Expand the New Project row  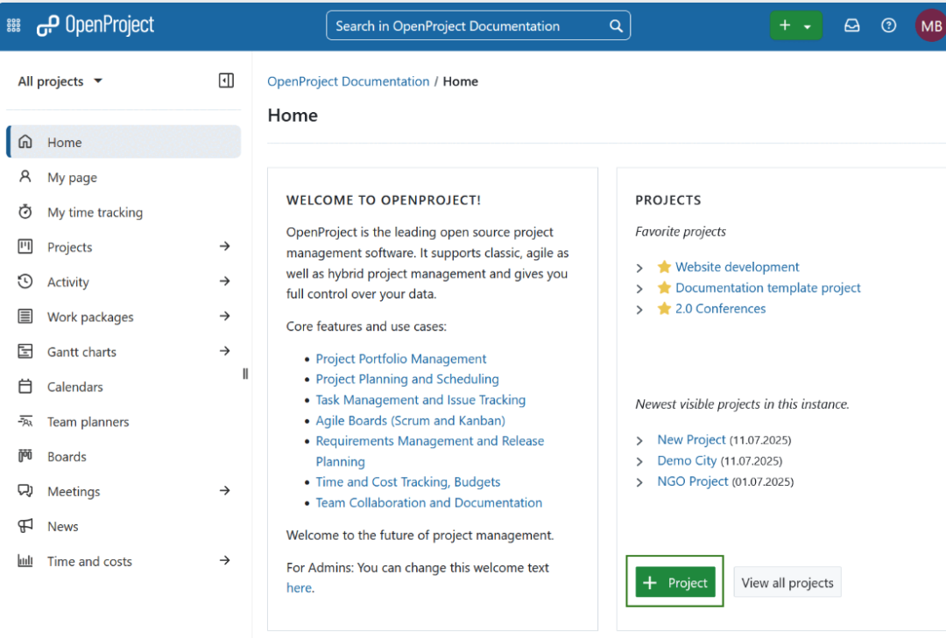click(639, 441)
